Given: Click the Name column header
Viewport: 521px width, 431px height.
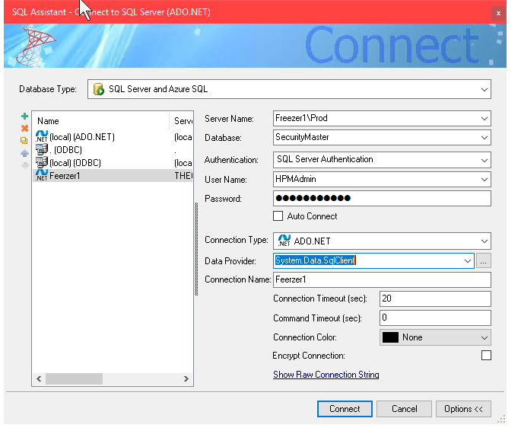Looking at the screenshot, I should pos(101,121).
